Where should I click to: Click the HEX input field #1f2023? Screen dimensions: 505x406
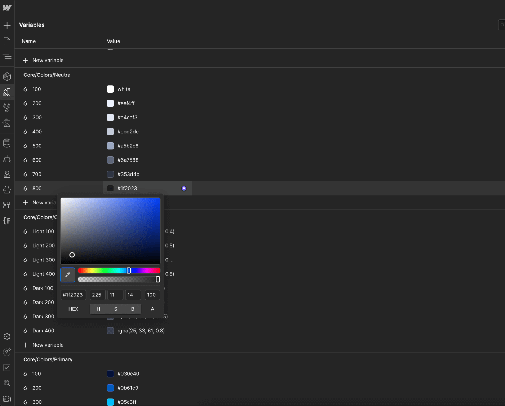73,295
